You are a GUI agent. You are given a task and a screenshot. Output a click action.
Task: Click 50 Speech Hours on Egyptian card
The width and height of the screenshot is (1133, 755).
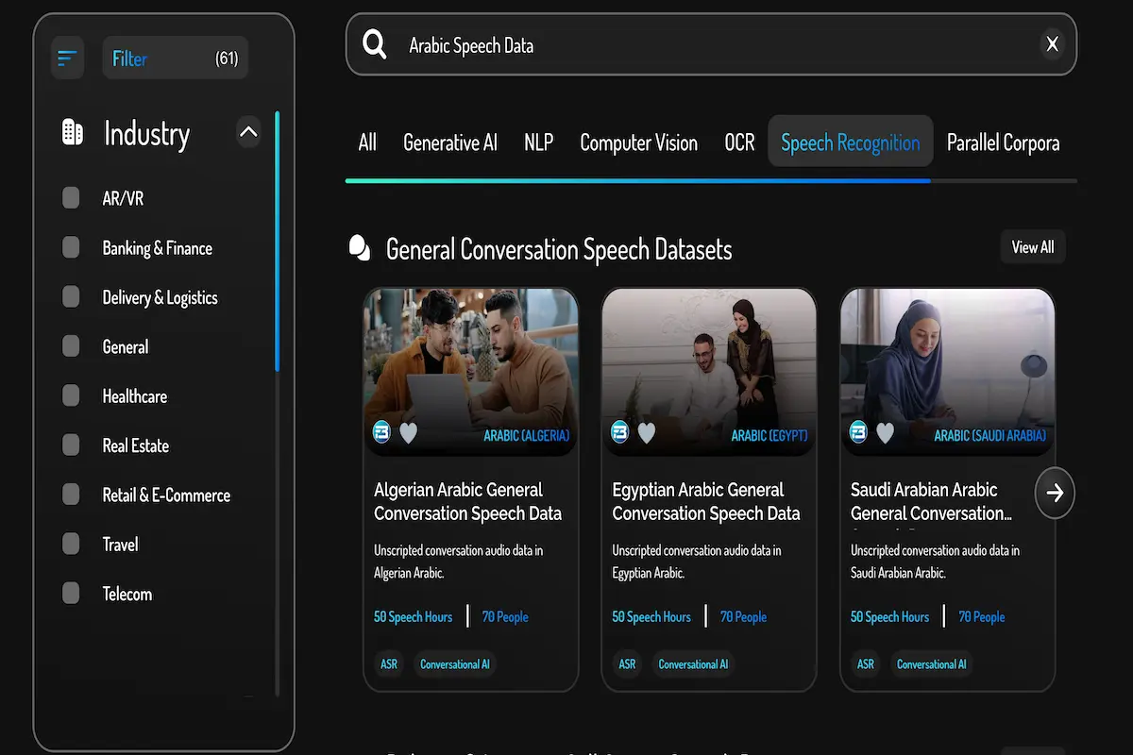(651, 616)
